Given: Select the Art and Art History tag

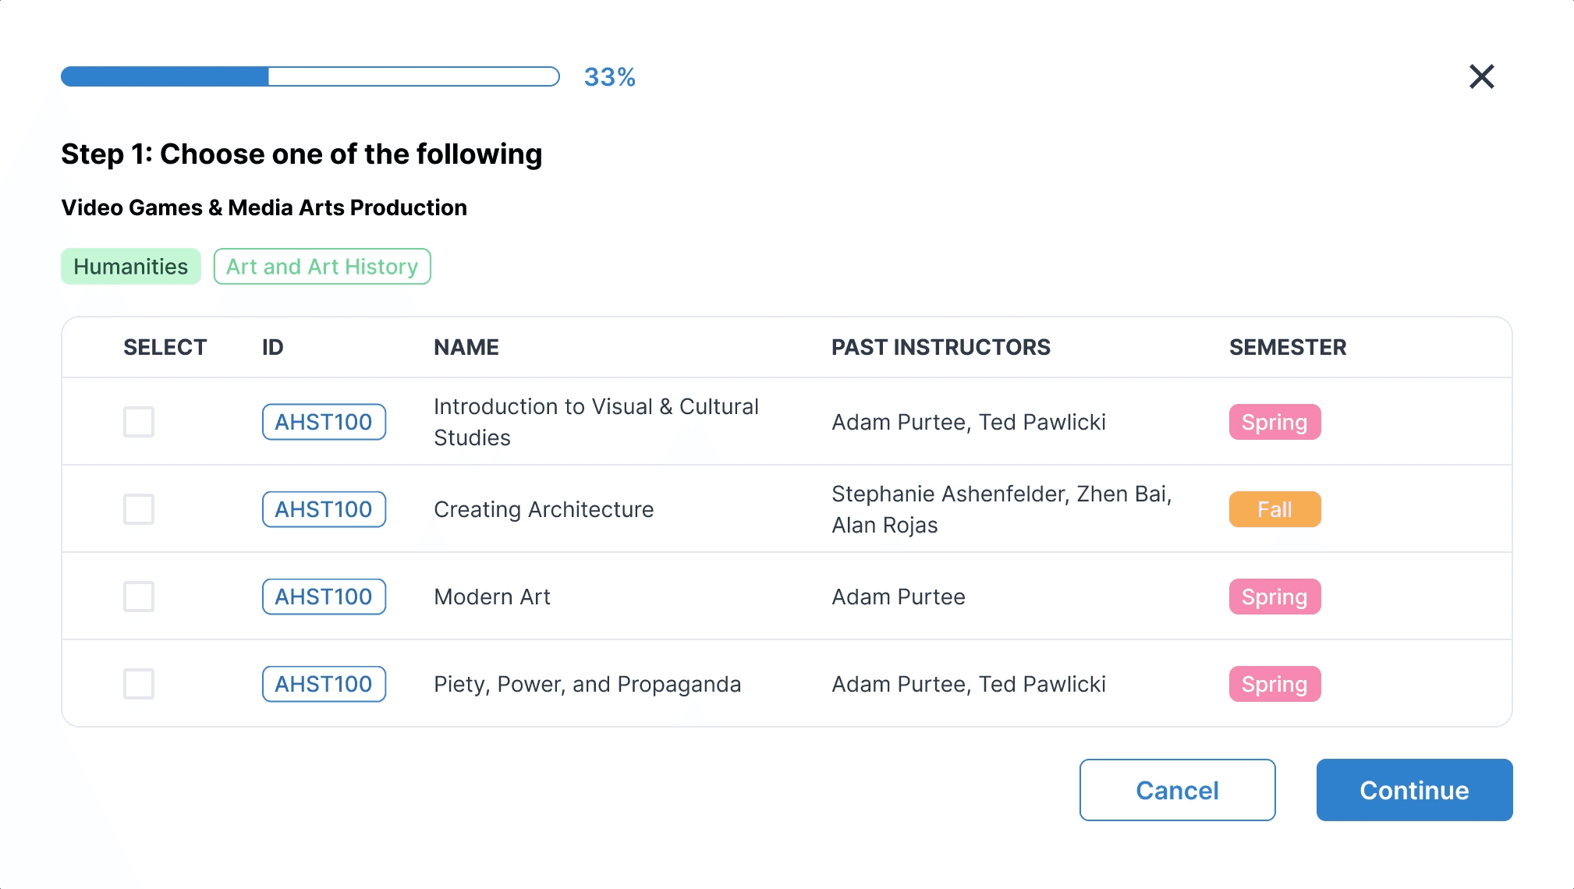Looking at the screenshot, I should (322, 267).
